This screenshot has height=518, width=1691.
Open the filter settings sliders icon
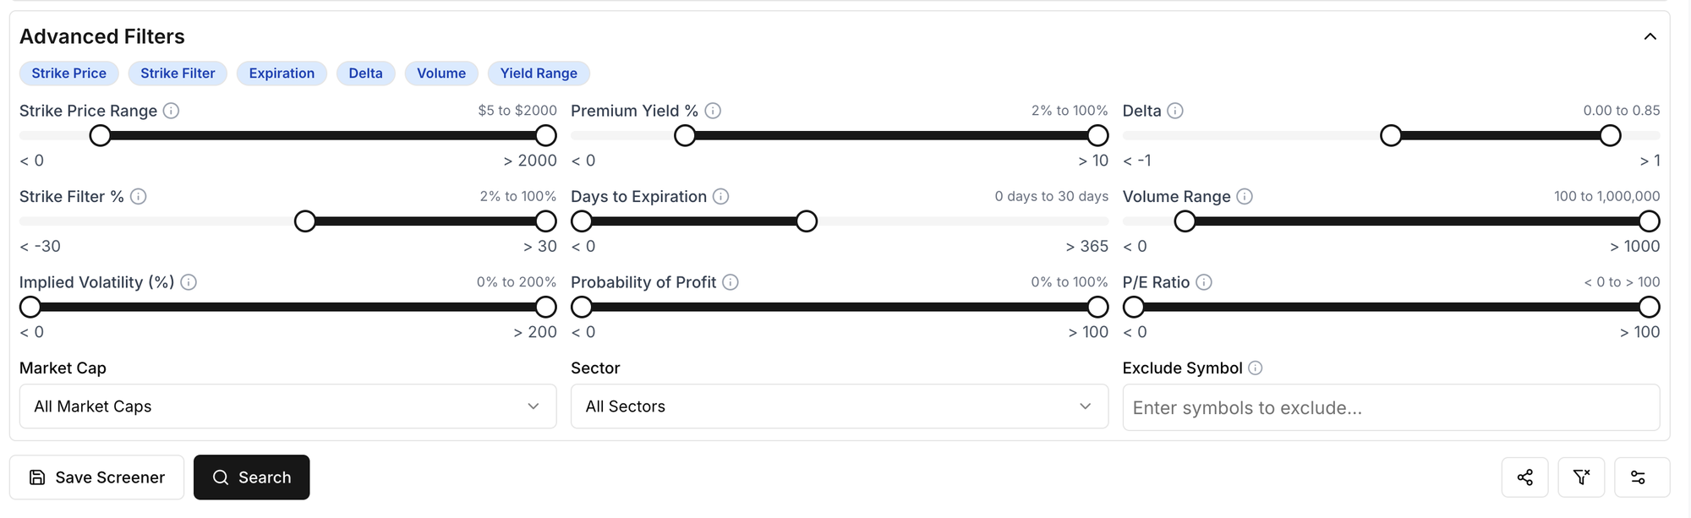(1638, 477)
